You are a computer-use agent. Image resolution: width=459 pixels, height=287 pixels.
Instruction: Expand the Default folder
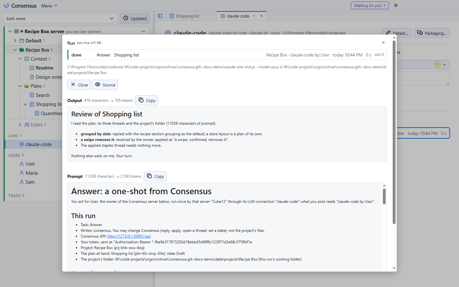coord(15,40)
